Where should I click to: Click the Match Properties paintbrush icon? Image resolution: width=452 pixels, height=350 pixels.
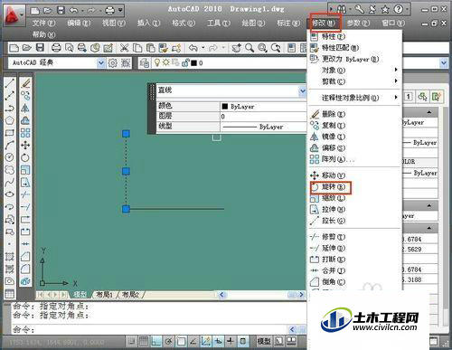pos(164,48)
